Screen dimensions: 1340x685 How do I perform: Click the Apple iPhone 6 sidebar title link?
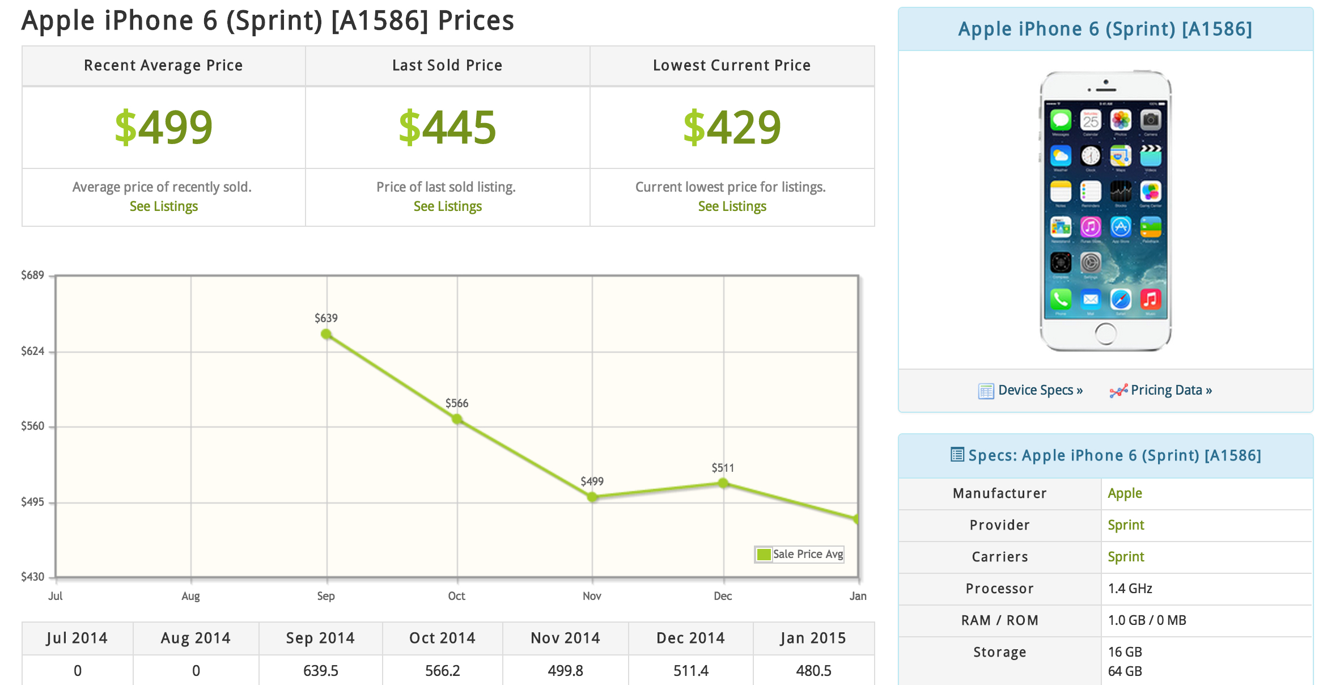[1105, 29]
